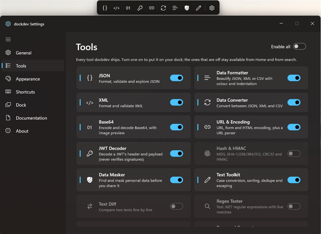321x234 pixels.
Task: Click the dockdev Settings window title
Action: [x=29, y=24]
